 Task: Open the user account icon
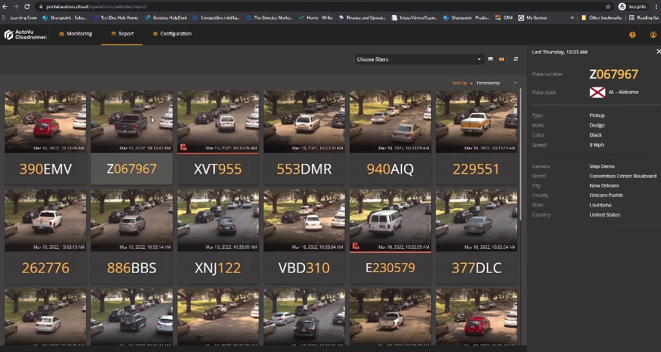coord(653,35)
